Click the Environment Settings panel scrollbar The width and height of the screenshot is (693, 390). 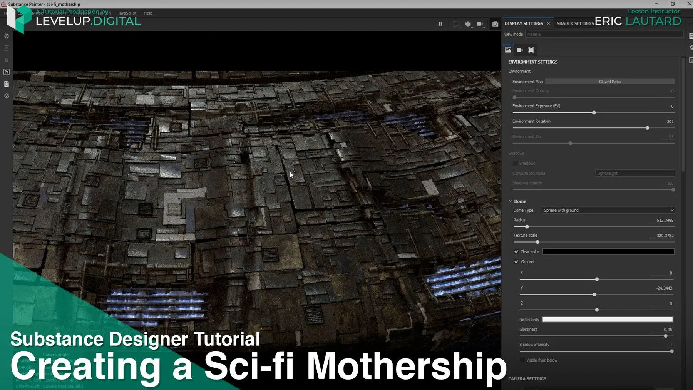(x=683, y=114)
